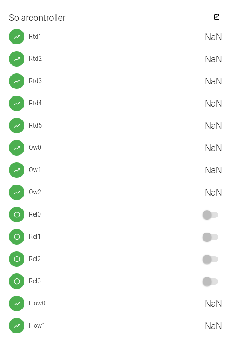Turn on the Rel2 switch

(210, 259)
